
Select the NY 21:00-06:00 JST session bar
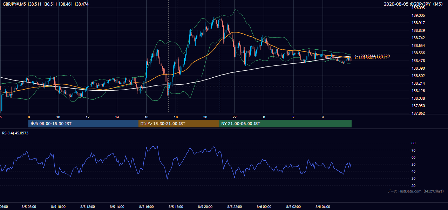click(x=285, y=124)
